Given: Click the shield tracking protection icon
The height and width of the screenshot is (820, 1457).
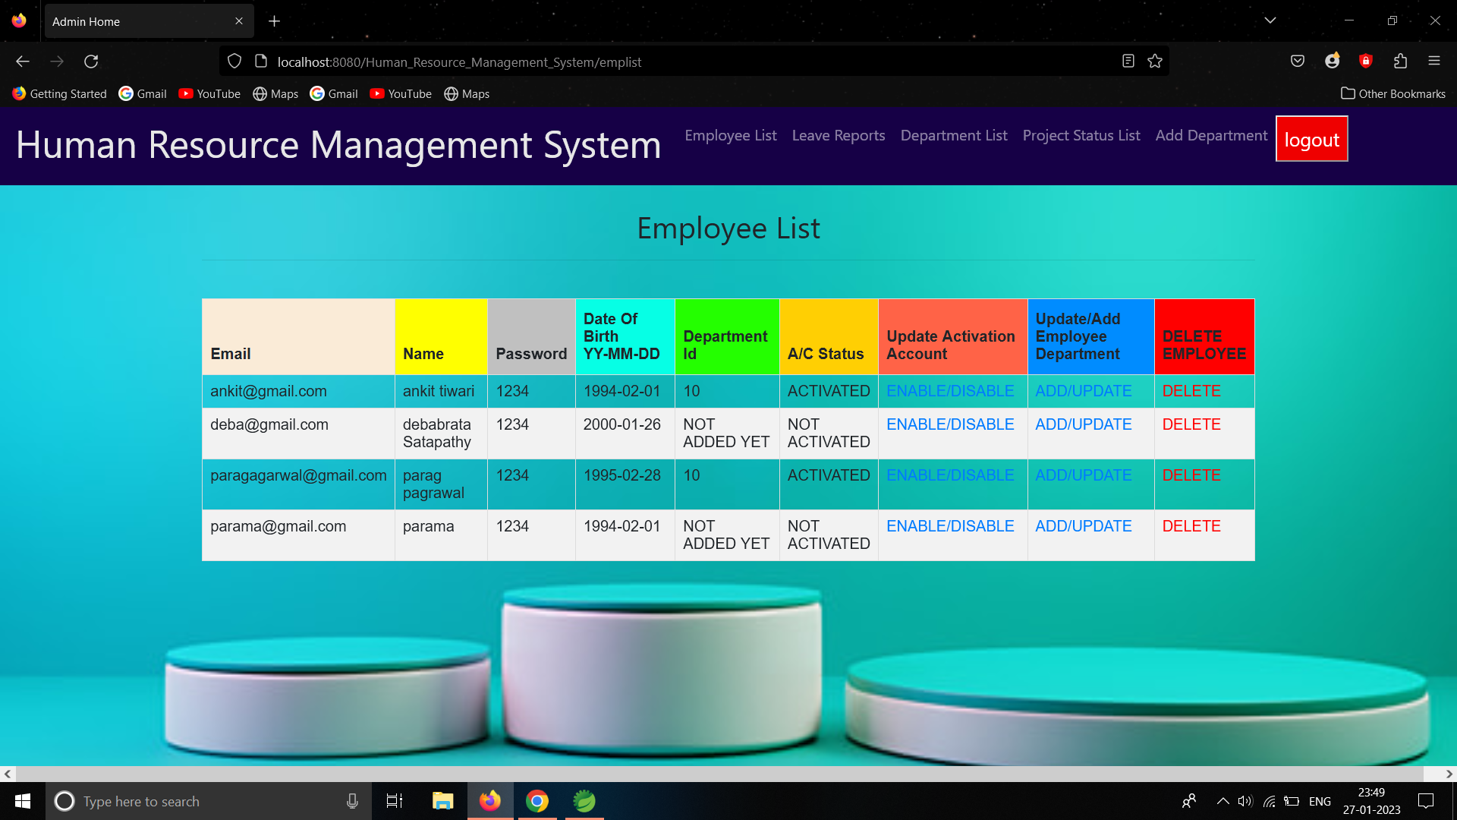Looking at the screenshot, I should pos(234,61).
